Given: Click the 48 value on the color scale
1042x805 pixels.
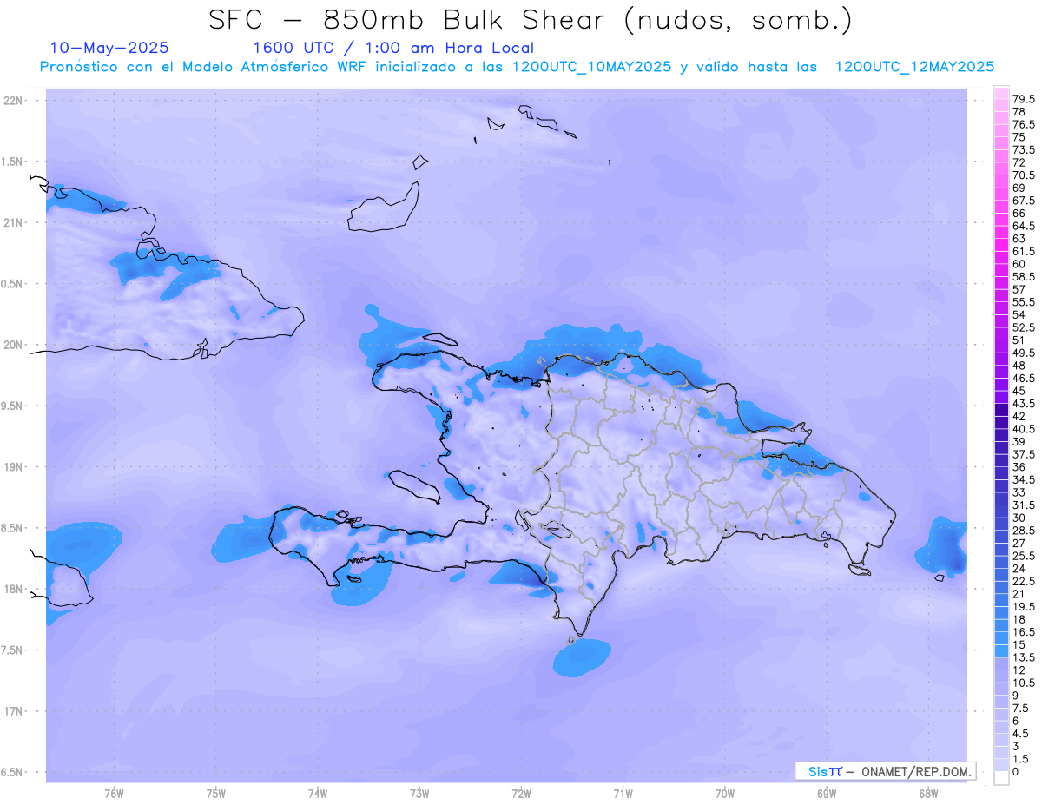Looking at the screenshot, I should click(x=1019, y=366).
